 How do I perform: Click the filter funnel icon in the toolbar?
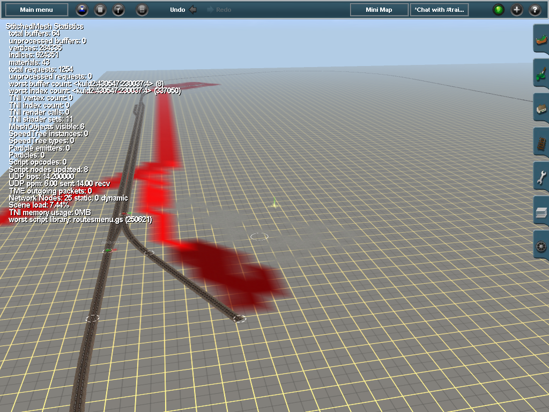tap(118, 10)
